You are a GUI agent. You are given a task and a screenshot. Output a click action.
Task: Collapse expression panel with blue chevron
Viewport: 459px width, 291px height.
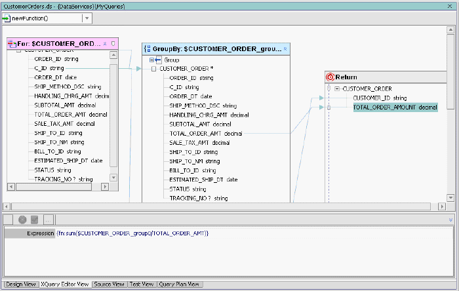451,220
